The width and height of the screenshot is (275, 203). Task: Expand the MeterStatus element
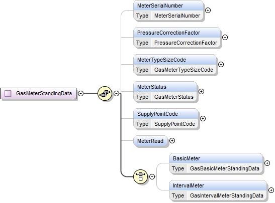[201, 91]
